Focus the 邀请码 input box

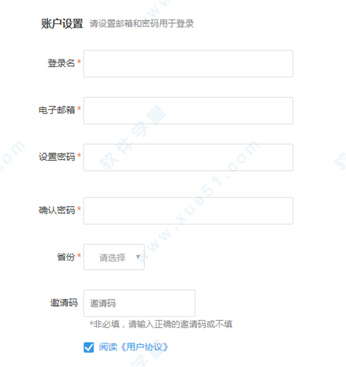click(140, 303)
